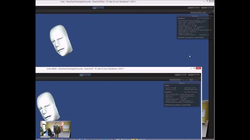This screenshot has width=250, height=140.
Task: Click Play button in back Unity window
Action: [95, 8]
